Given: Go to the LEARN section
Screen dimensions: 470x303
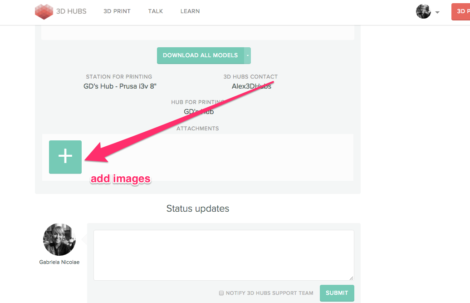Looking at the screenshot, I should tap(190, 11).
